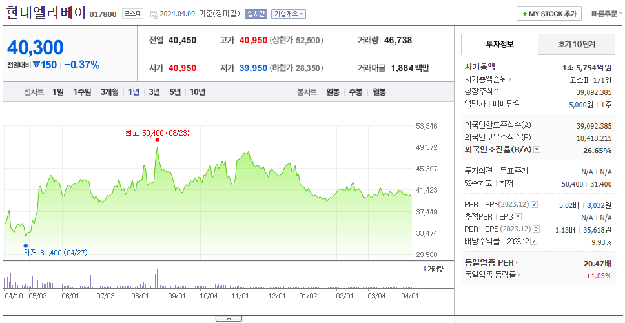Click the 동일업종 등락률 value +1.03%
This screenshot has height=323, width=625.
(599, 276)
